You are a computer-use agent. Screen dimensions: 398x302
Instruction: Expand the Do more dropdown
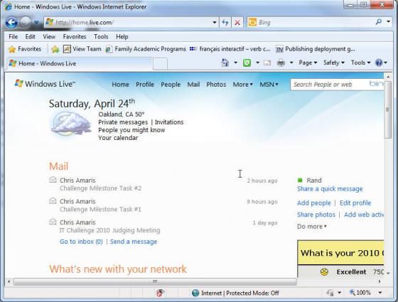click(x=312, y=227)
